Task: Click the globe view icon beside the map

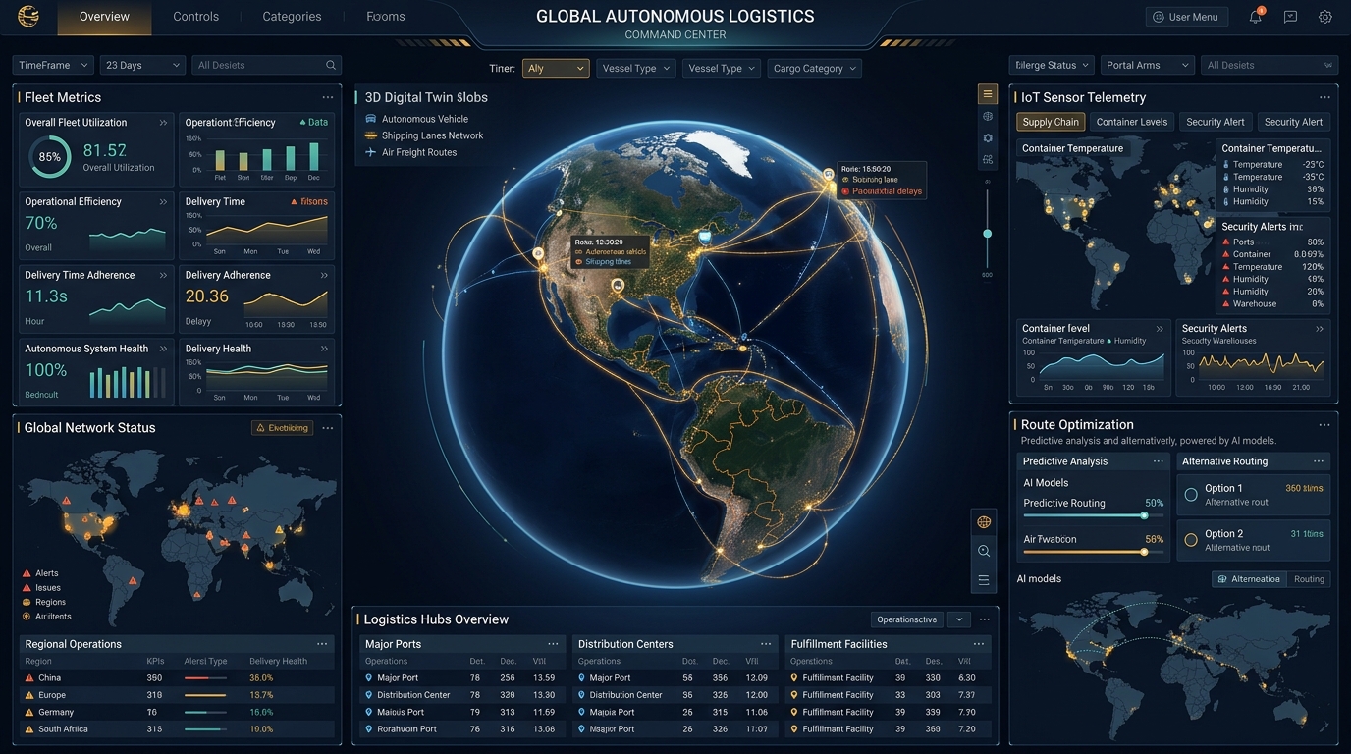Action: (984, 521)
